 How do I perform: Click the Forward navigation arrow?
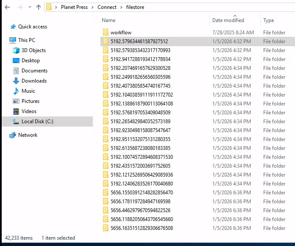19,7
